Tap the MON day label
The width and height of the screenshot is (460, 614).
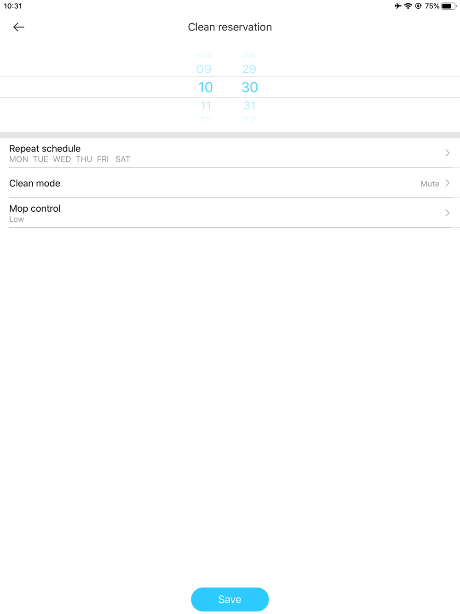(18, 159)
